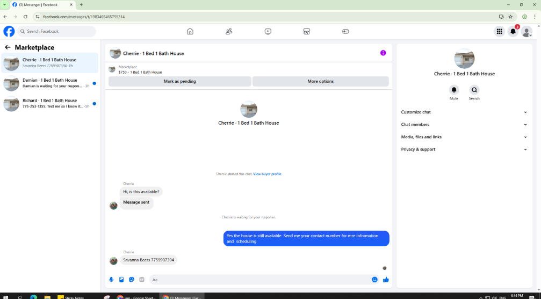Image resolution: width=541 pixels, height=299 pixels.
Task: Open Cherrie 1 Bed 1 Bath conversation
Action: pos(49,63)
